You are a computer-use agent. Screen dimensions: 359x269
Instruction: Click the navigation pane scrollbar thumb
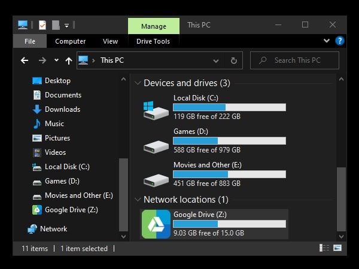(x=123, y=195)
